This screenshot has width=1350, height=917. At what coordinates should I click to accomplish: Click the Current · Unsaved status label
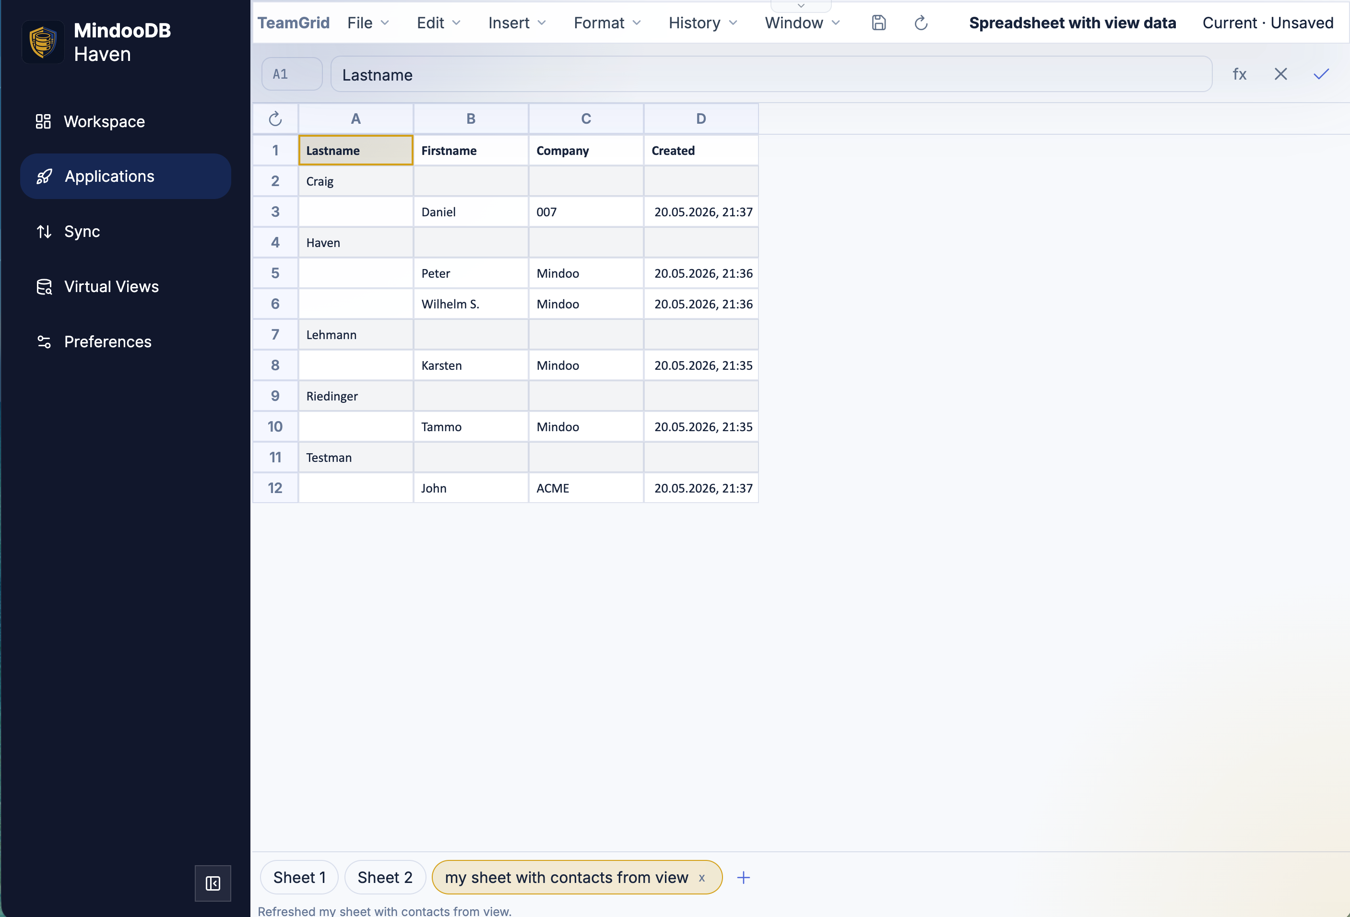(x=1268, y=23)
